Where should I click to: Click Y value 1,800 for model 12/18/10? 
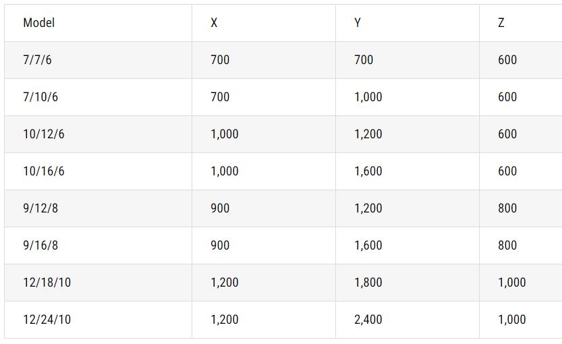368,283
